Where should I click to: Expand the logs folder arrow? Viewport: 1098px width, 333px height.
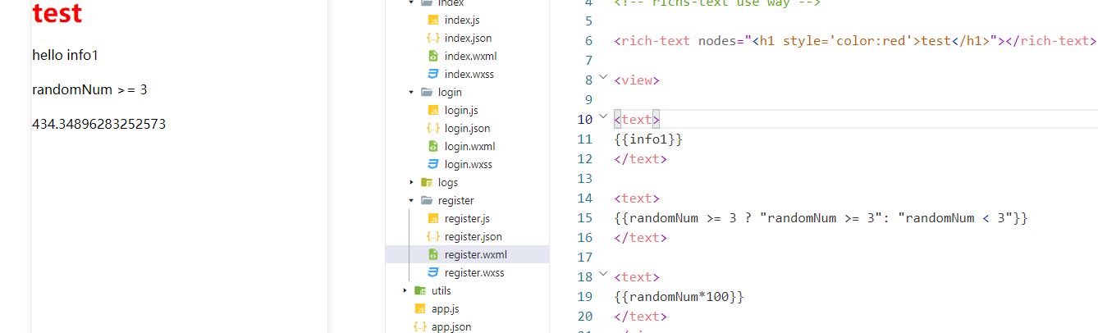(411, 182)
